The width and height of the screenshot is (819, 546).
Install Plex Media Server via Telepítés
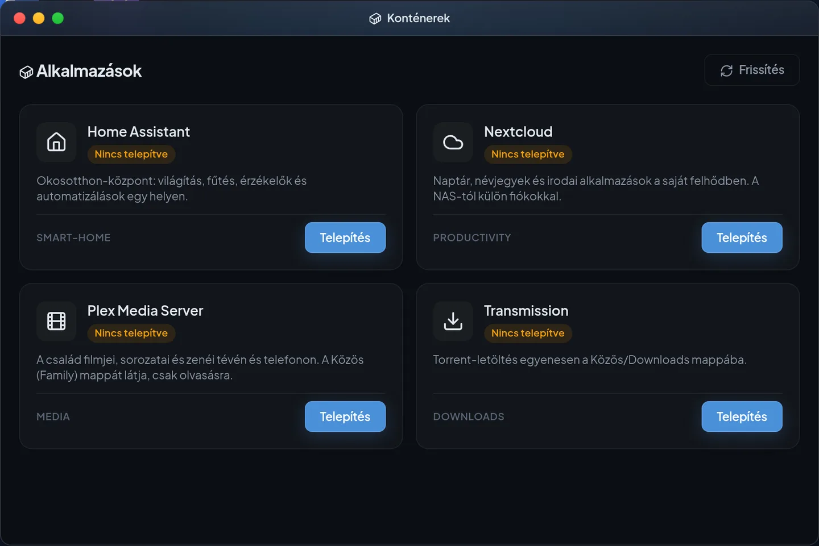(345, 416)
